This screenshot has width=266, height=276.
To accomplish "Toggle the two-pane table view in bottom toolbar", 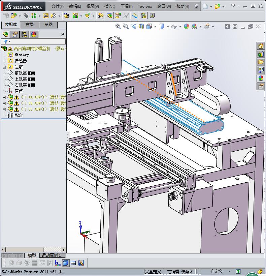I will click(x=73, y=263).
